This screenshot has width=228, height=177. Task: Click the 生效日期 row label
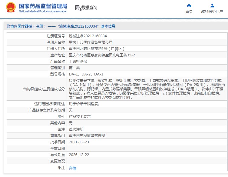(58, 149)
